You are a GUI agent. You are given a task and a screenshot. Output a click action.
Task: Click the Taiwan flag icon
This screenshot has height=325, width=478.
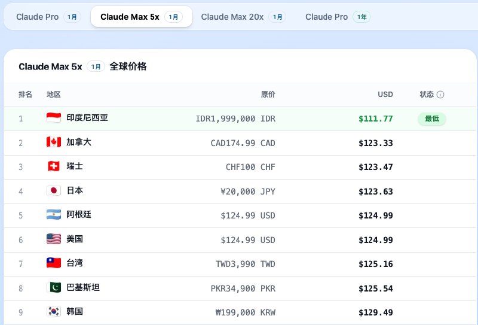pyautogui.click(x=54, y=263)
